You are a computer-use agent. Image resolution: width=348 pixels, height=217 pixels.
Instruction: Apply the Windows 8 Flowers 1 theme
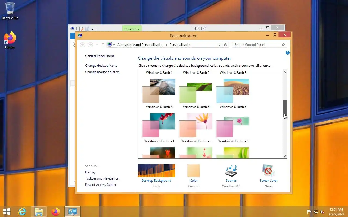click(x=159, y=128)
